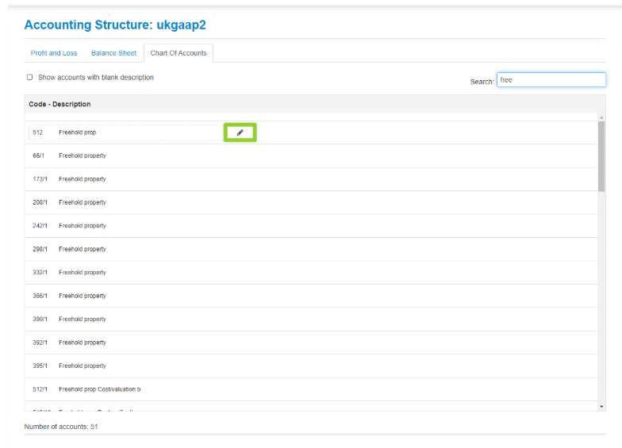The height and width of the screenshot is (448, 622).
Task: Switch to the Profit and Loss tab
Action: 54,53
